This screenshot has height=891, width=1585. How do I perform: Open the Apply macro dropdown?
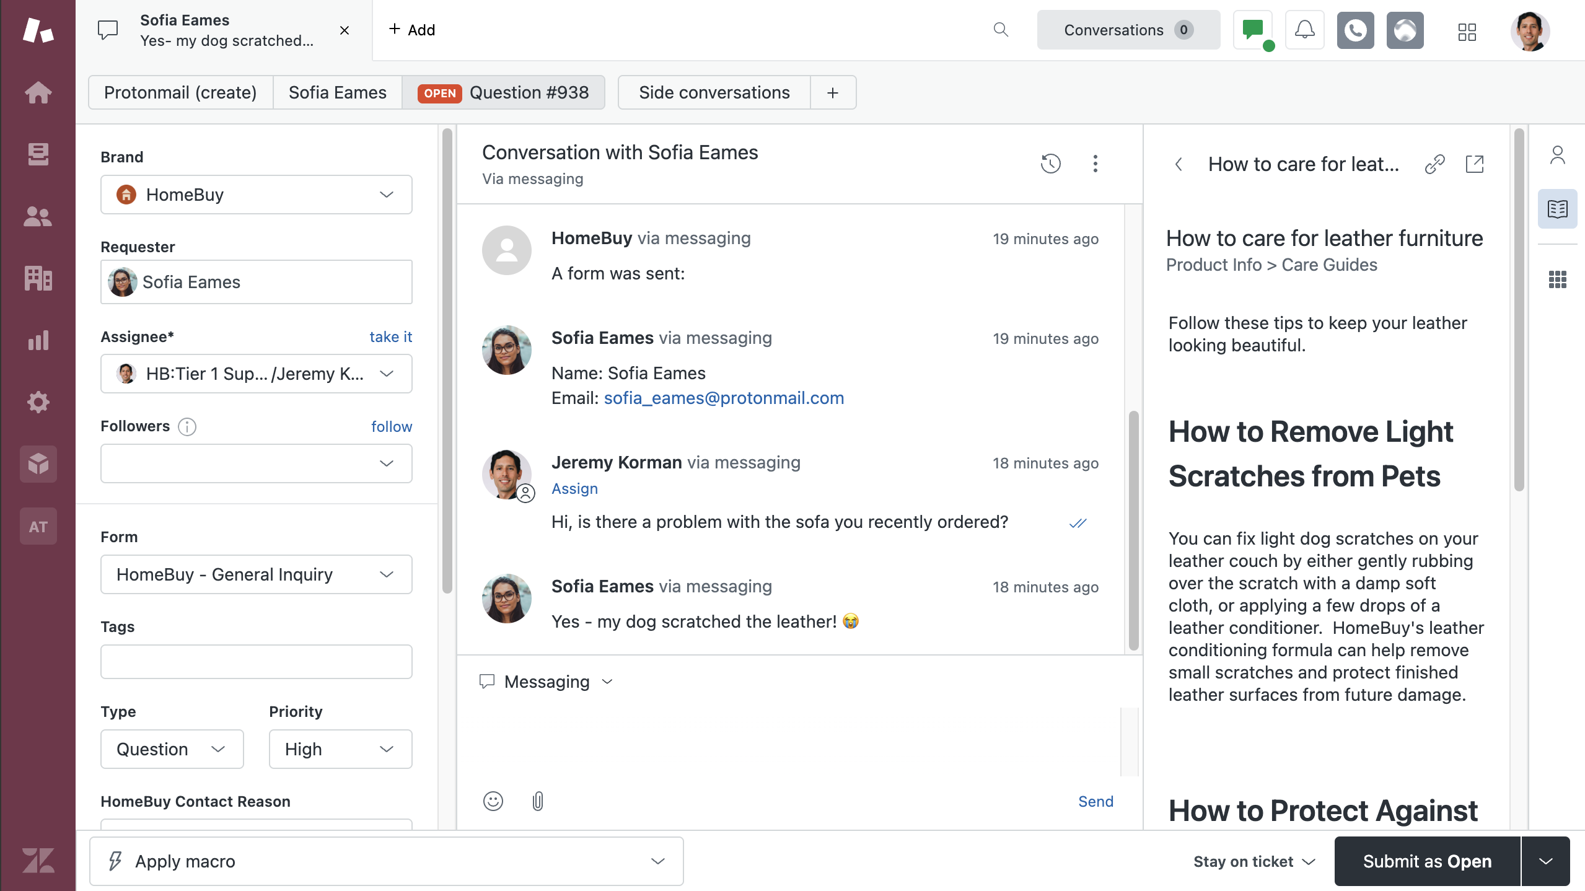[x=386, y=861]
